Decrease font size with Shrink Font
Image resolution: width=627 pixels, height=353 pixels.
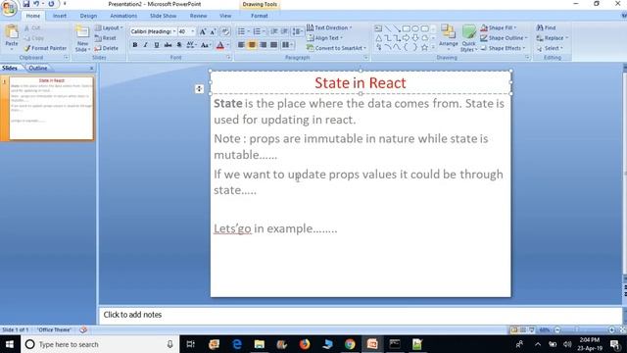[x=213, y=31]
